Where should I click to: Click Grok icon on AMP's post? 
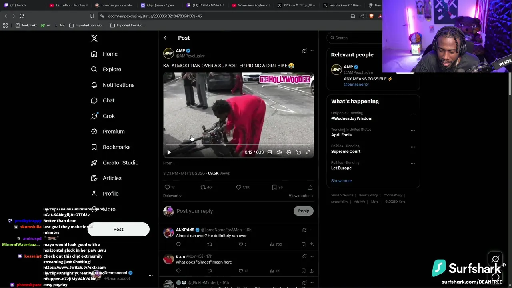tap(304, 51)
